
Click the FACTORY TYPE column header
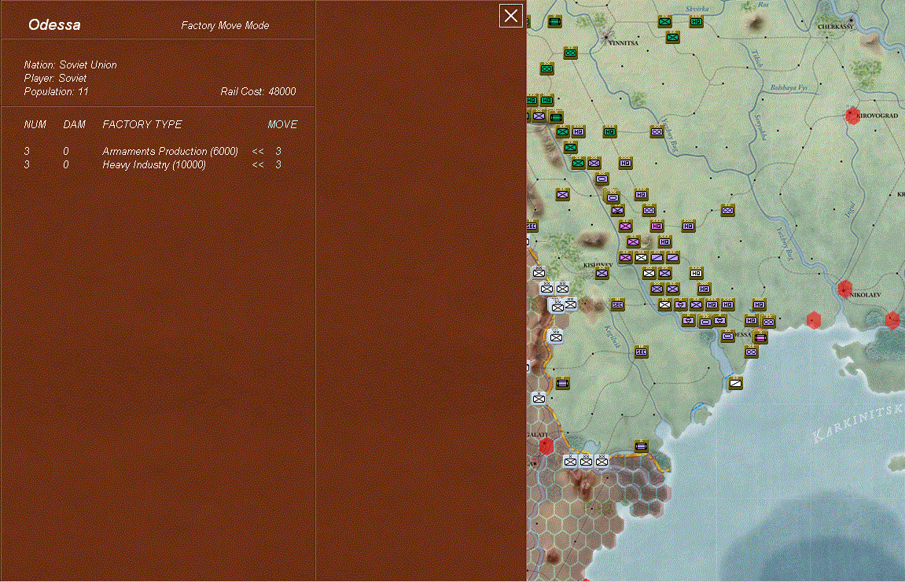click(142, 124)
